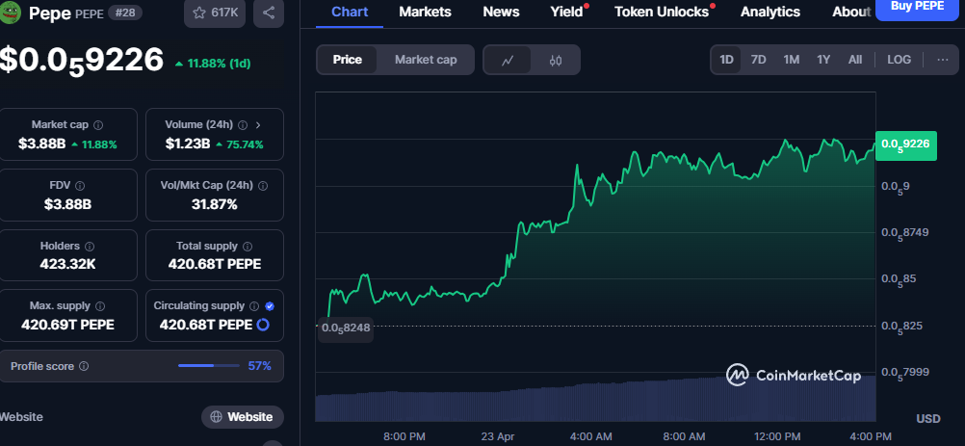Set chart range to 1Y
The image size is (965, 446).
point(823,60)
